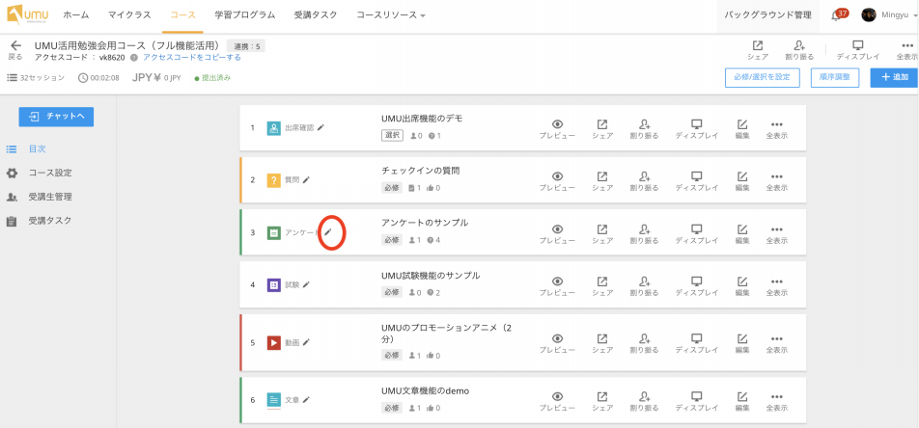Switch to the マイクラス tab
Viewport: 919px width, 428px height.
point(129,15)
